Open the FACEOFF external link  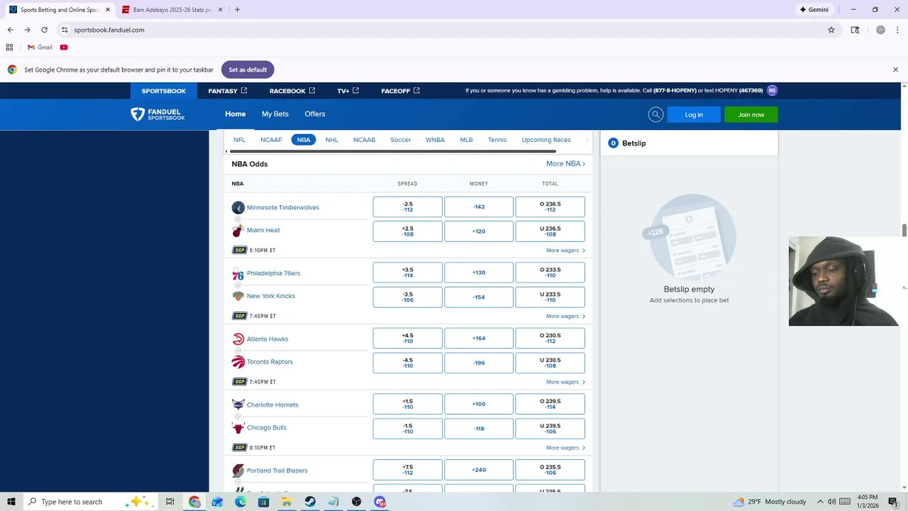coord(401,91)
